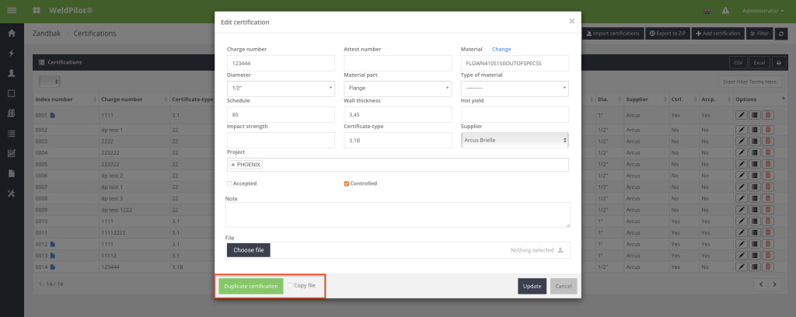Open the Supplier dropdown showing Arcus Brielle
Viewport: 796px width, 317px height.
514,140
